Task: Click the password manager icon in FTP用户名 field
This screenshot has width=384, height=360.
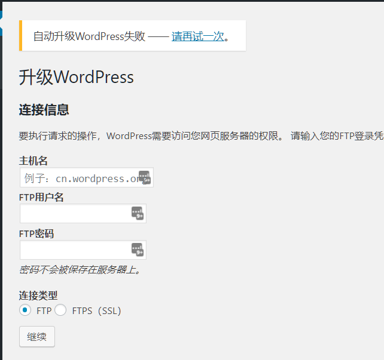Action: coord(138,213)
